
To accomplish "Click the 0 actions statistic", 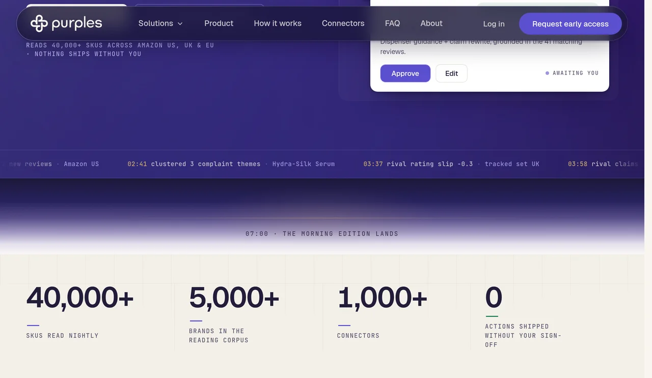I will click(x=494, y=298).
